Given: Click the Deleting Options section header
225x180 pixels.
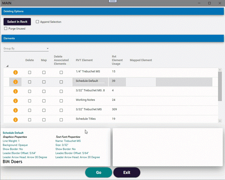Looking at the screenshot, I should click(x=112, y=11).
